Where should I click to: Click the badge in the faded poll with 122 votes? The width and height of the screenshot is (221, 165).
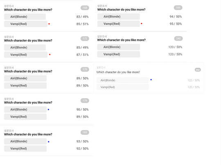point(198,70)
